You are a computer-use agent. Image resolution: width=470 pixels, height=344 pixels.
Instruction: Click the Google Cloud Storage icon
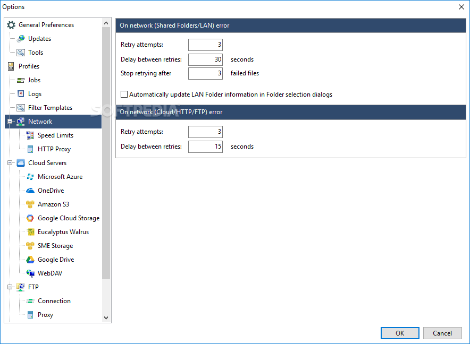(x=30, y=218)
